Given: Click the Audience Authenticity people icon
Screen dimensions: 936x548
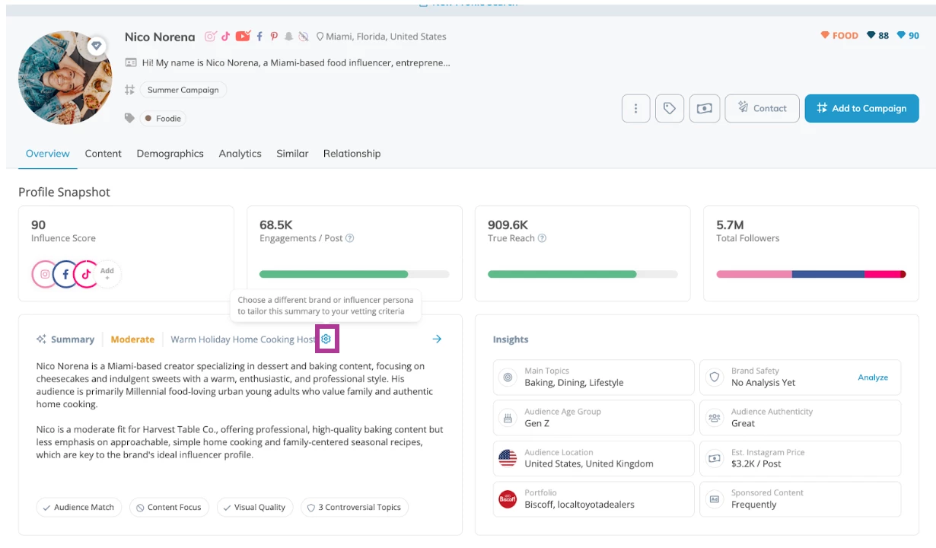Looking at the screenshot, I should [x=715, y=417].
